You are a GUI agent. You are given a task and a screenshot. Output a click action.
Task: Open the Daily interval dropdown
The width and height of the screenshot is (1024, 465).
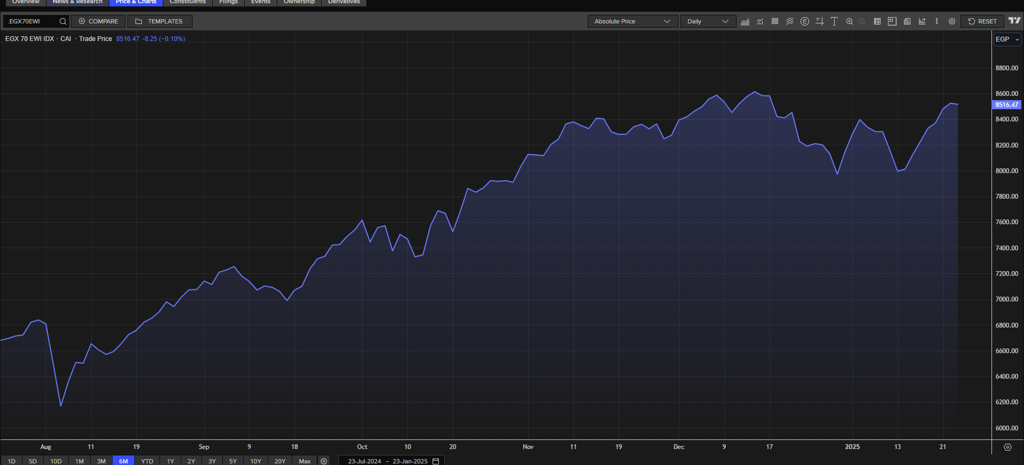708,21
